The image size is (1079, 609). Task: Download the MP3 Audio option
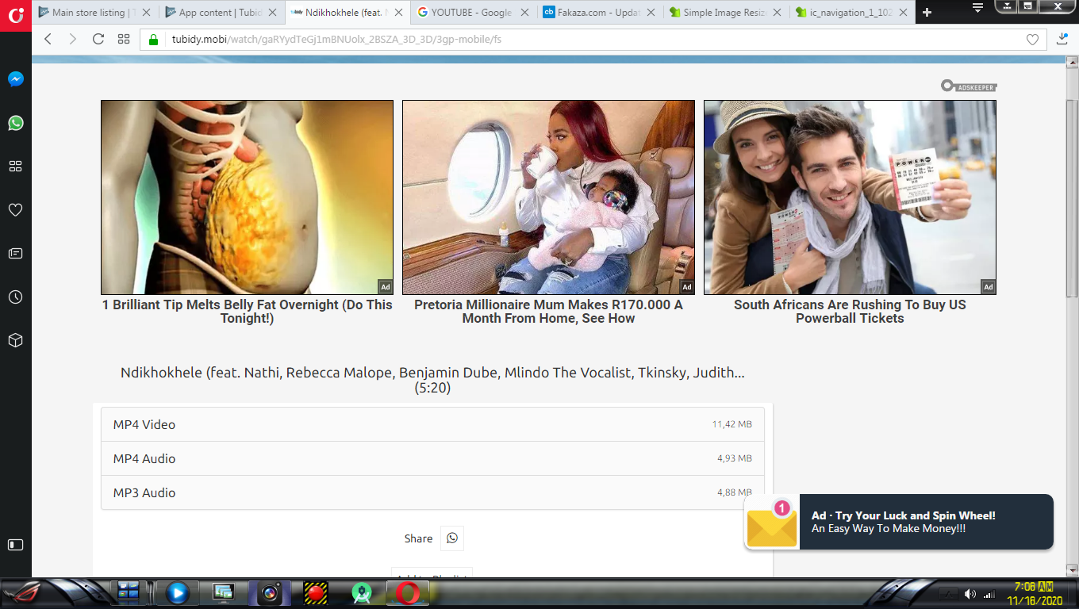tap(432, 492)
